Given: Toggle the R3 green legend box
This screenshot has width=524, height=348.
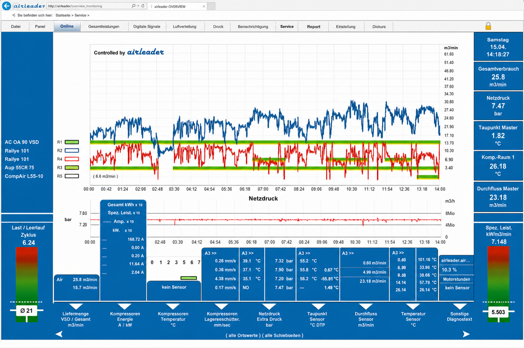Looking at the screenshot, I should [x=72, y=168].
